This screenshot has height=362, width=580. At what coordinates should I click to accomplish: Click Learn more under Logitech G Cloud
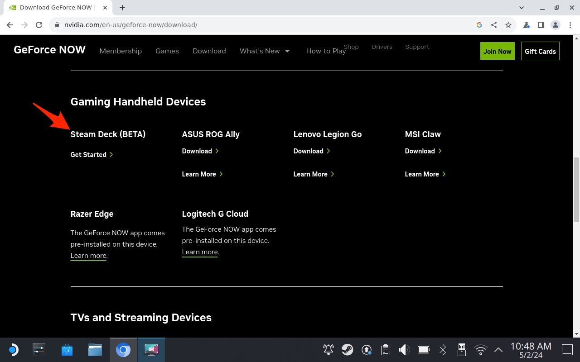pyautogui.click(x=200, y=252)
